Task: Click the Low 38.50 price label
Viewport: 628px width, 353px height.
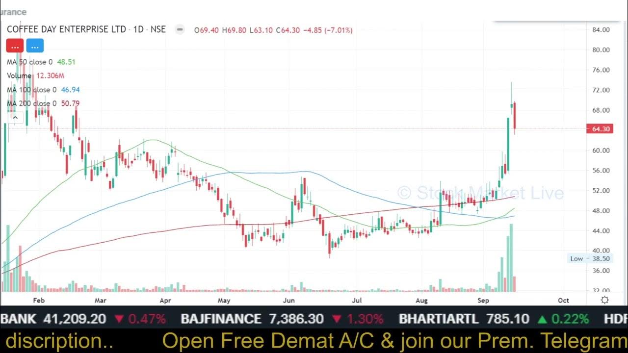Action: [x=590, y=258]
